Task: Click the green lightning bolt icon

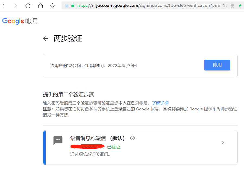Action: pyautogui.click(x=240, y=6)
